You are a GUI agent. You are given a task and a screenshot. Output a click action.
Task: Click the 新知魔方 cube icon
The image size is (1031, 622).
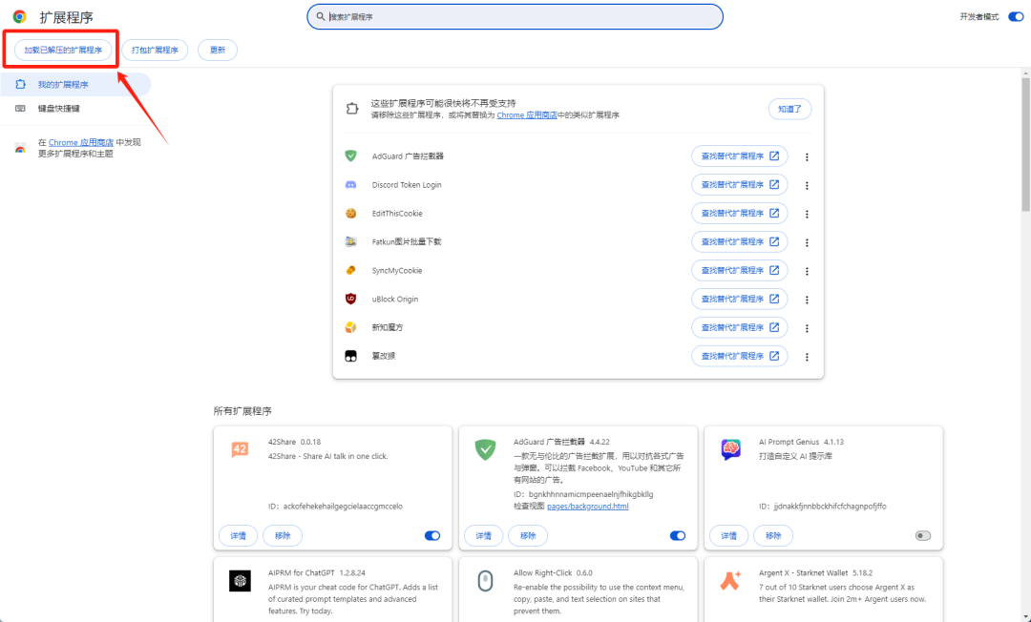351,327
